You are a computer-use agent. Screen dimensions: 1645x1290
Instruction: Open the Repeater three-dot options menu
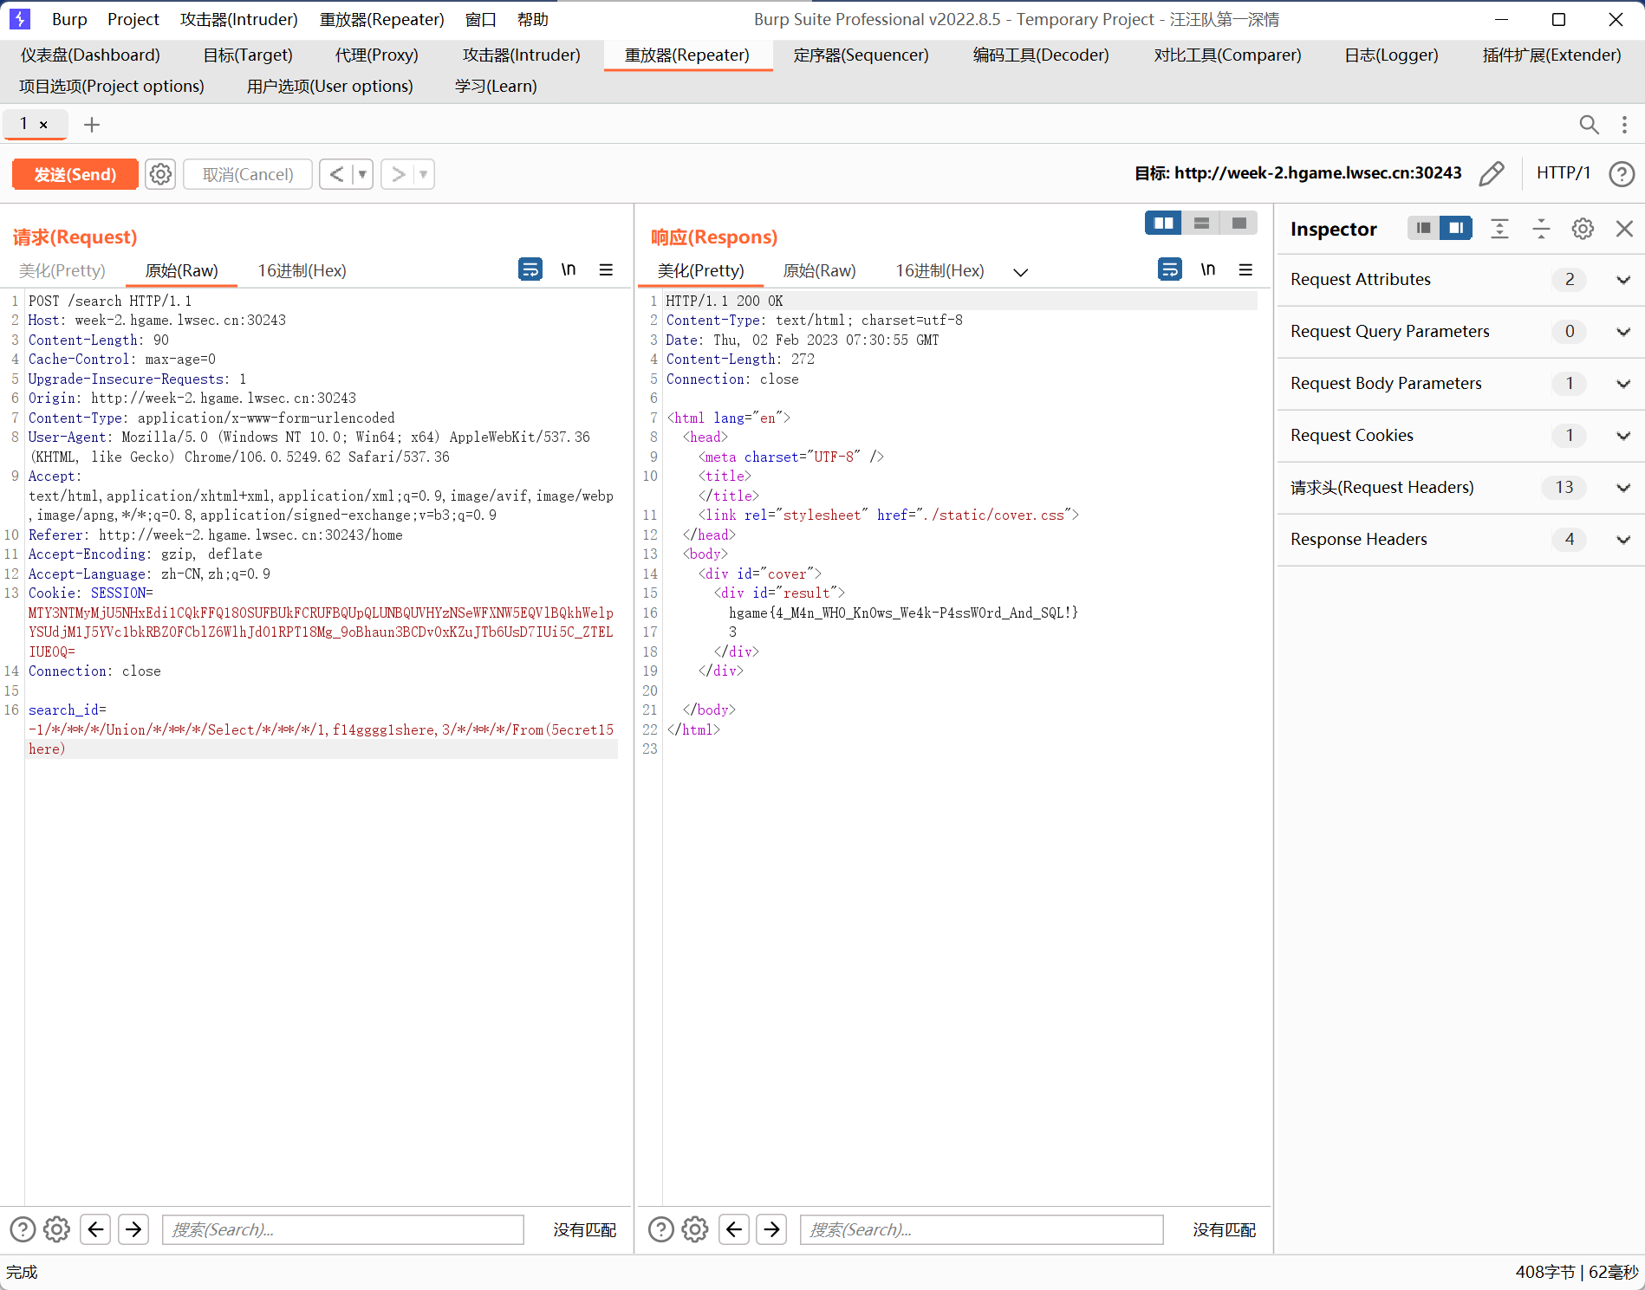click(x=1624, y=125)
